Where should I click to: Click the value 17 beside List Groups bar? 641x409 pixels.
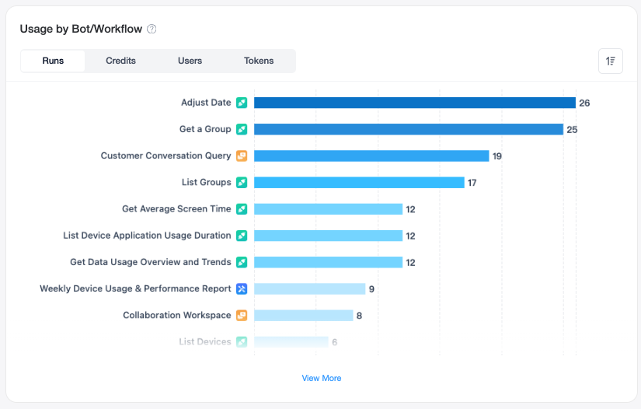pos(472,183)
